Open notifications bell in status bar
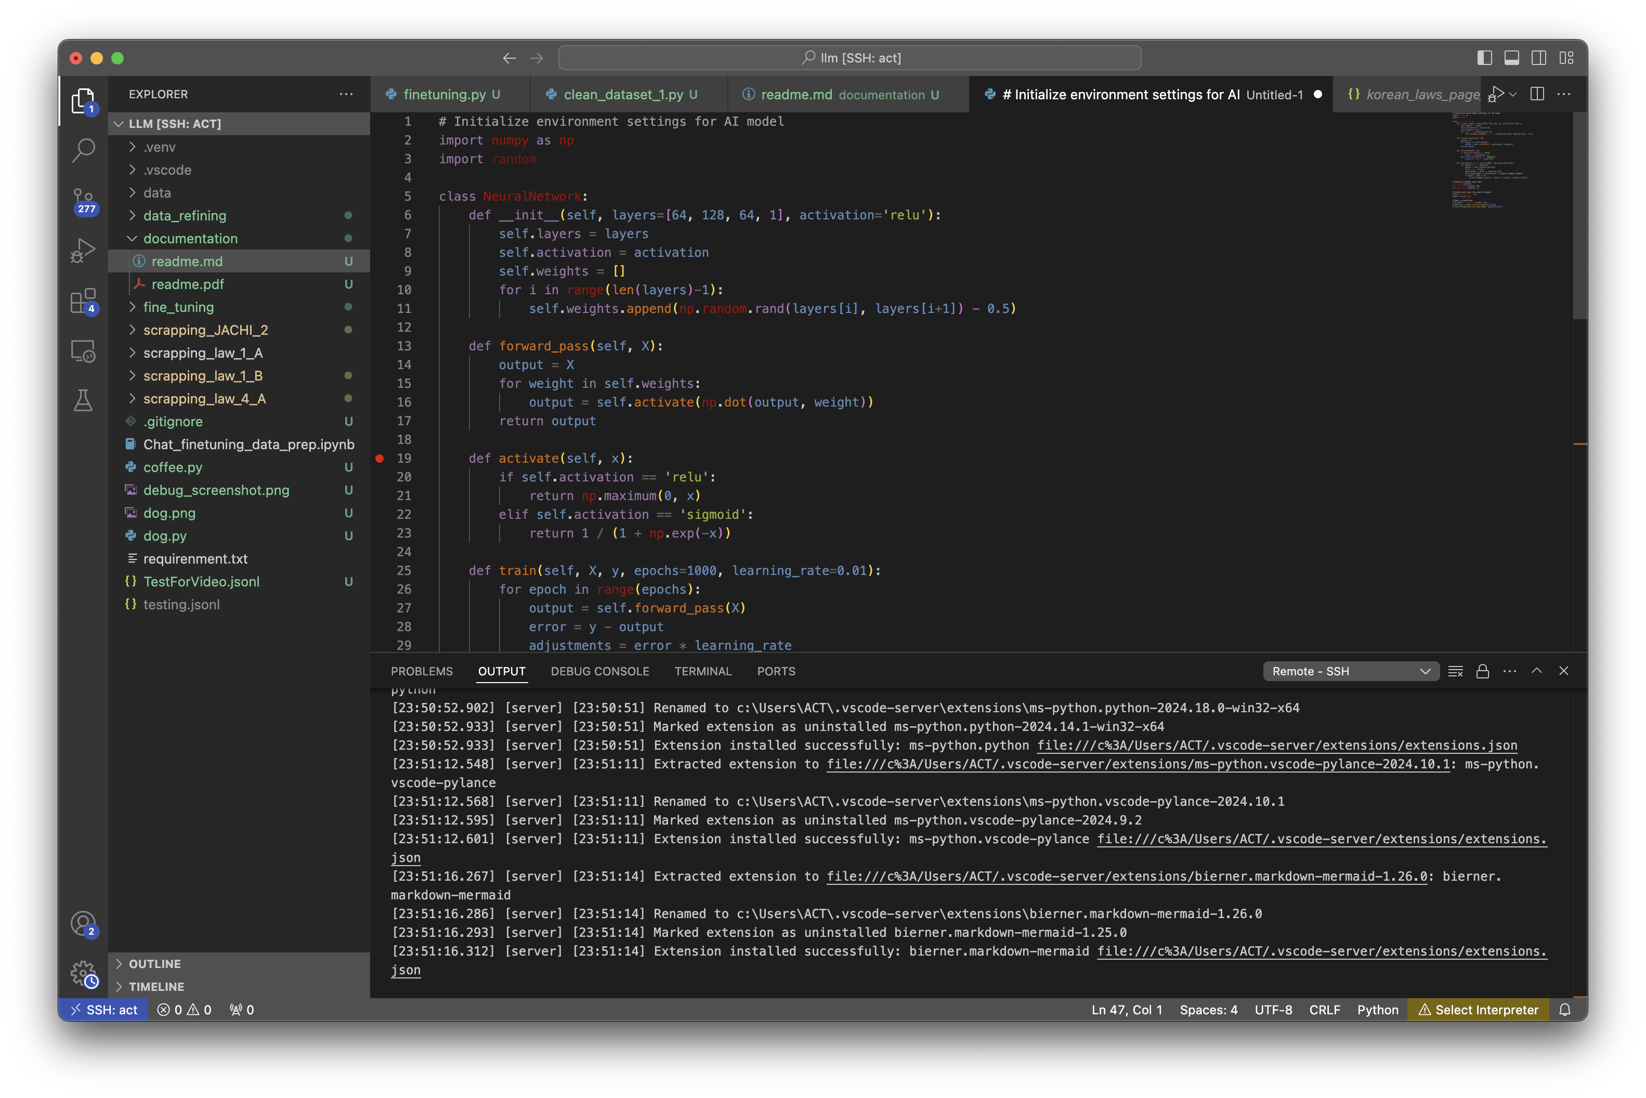 (1565, 1010)
